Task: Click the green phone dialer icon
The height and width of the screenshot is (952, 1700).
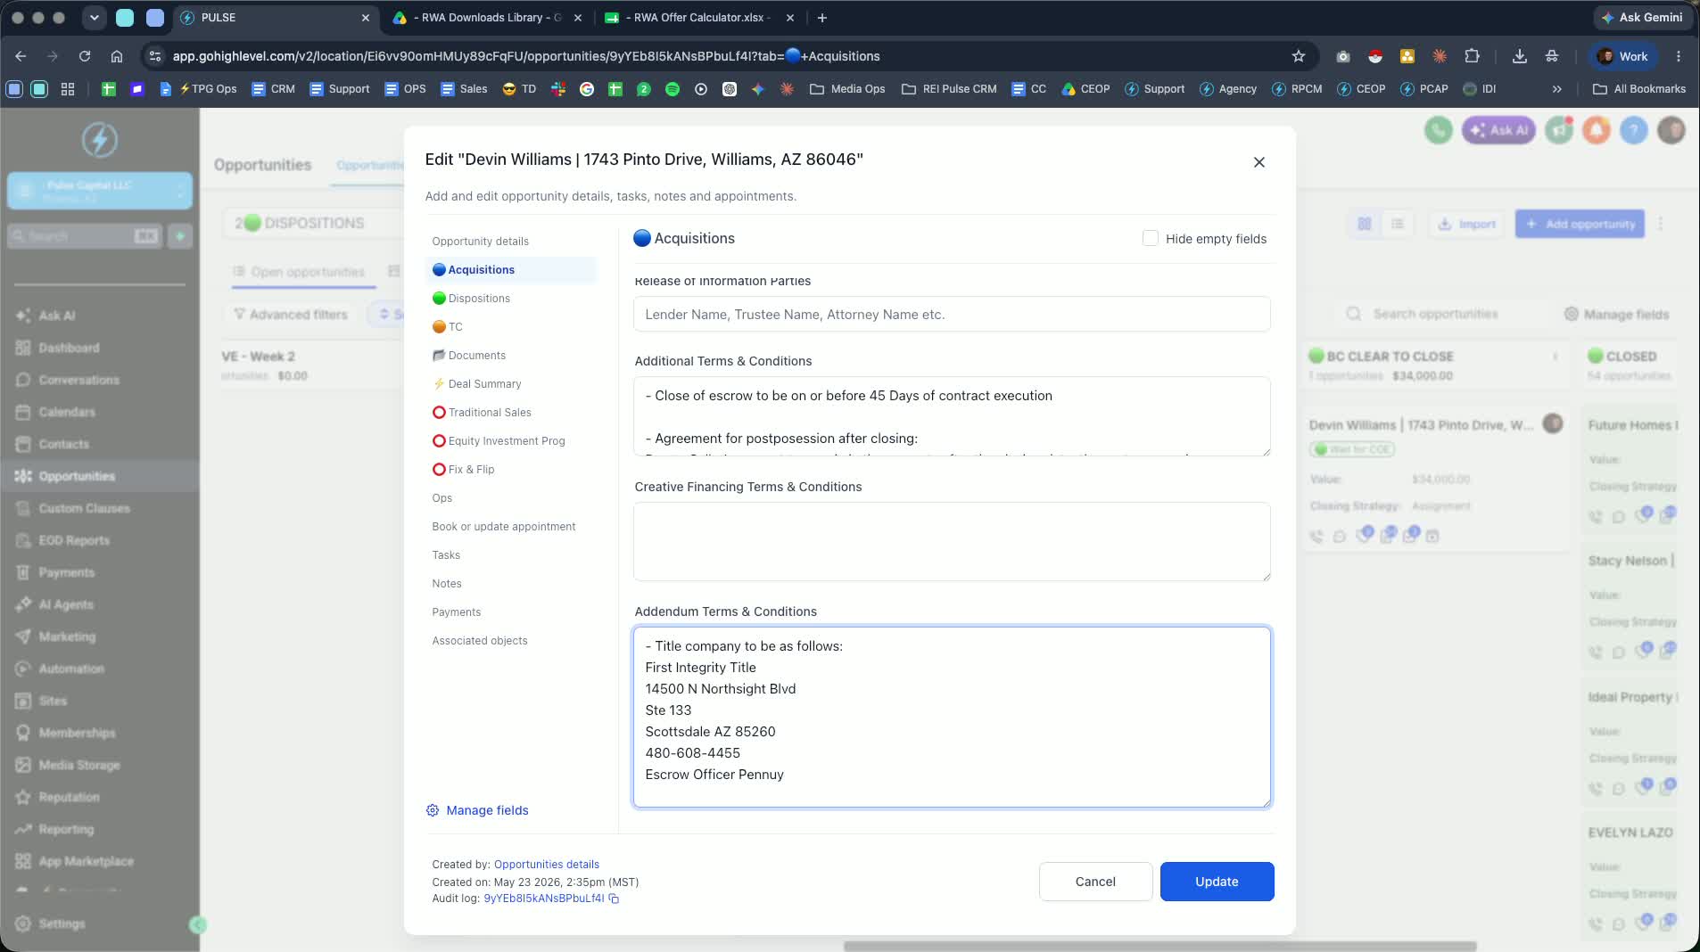Action: (x=1438, y=130)
